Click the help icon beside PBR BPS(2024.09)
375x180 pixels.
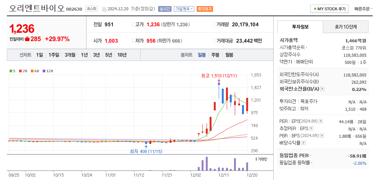click(322, 135)
